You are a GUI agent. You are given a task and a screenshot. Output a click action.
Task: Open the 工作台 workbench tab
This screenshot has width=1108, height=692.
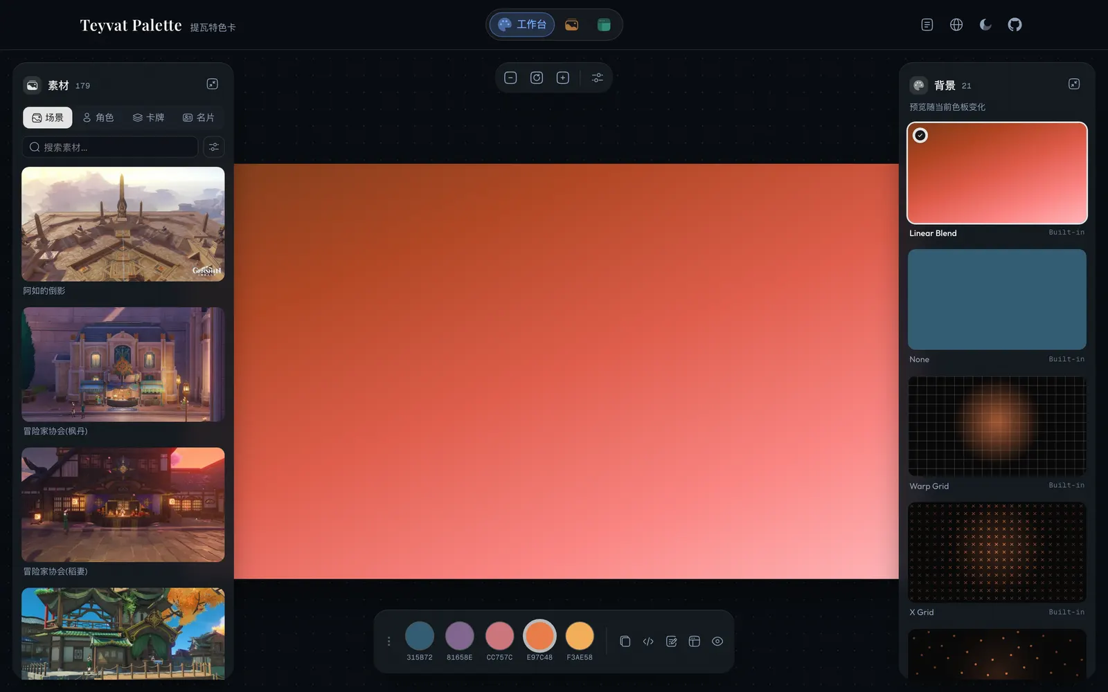tap(522, 25)
